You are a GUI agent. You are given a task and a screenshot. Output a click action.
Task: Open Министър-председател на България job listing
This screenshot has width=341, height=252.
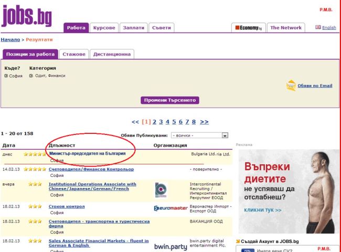tap(88, 153)
